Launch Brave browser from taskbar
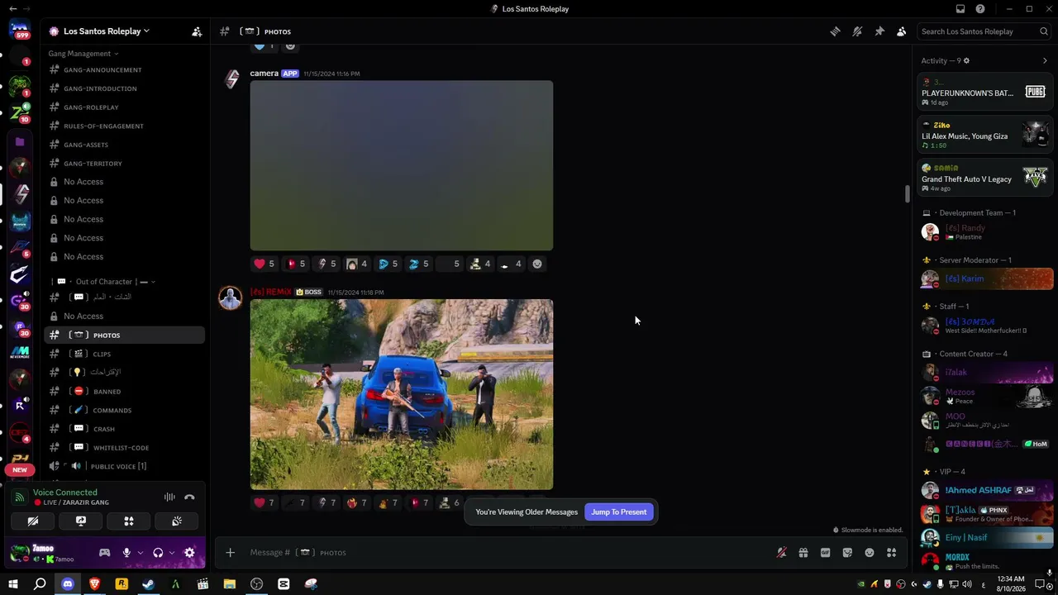The image size is (1058, 595). [x=94, y=584]
